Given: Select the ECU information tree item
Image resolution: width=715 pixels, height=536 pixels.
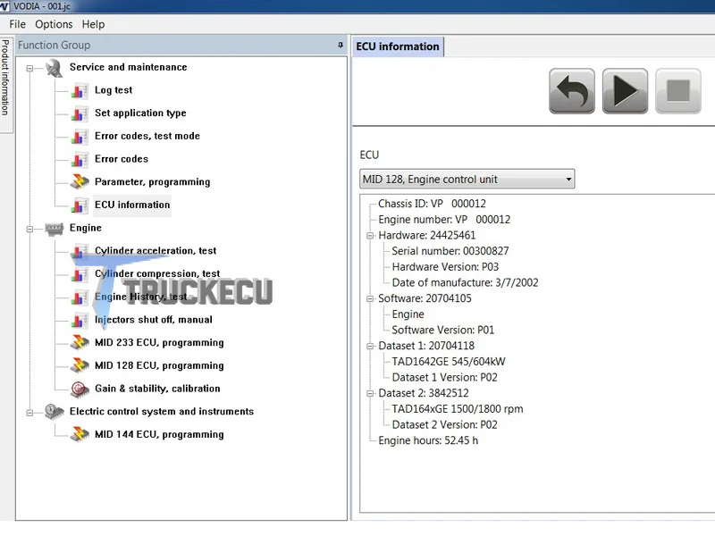Looking at the screenshot, I should tap(132, 205).
